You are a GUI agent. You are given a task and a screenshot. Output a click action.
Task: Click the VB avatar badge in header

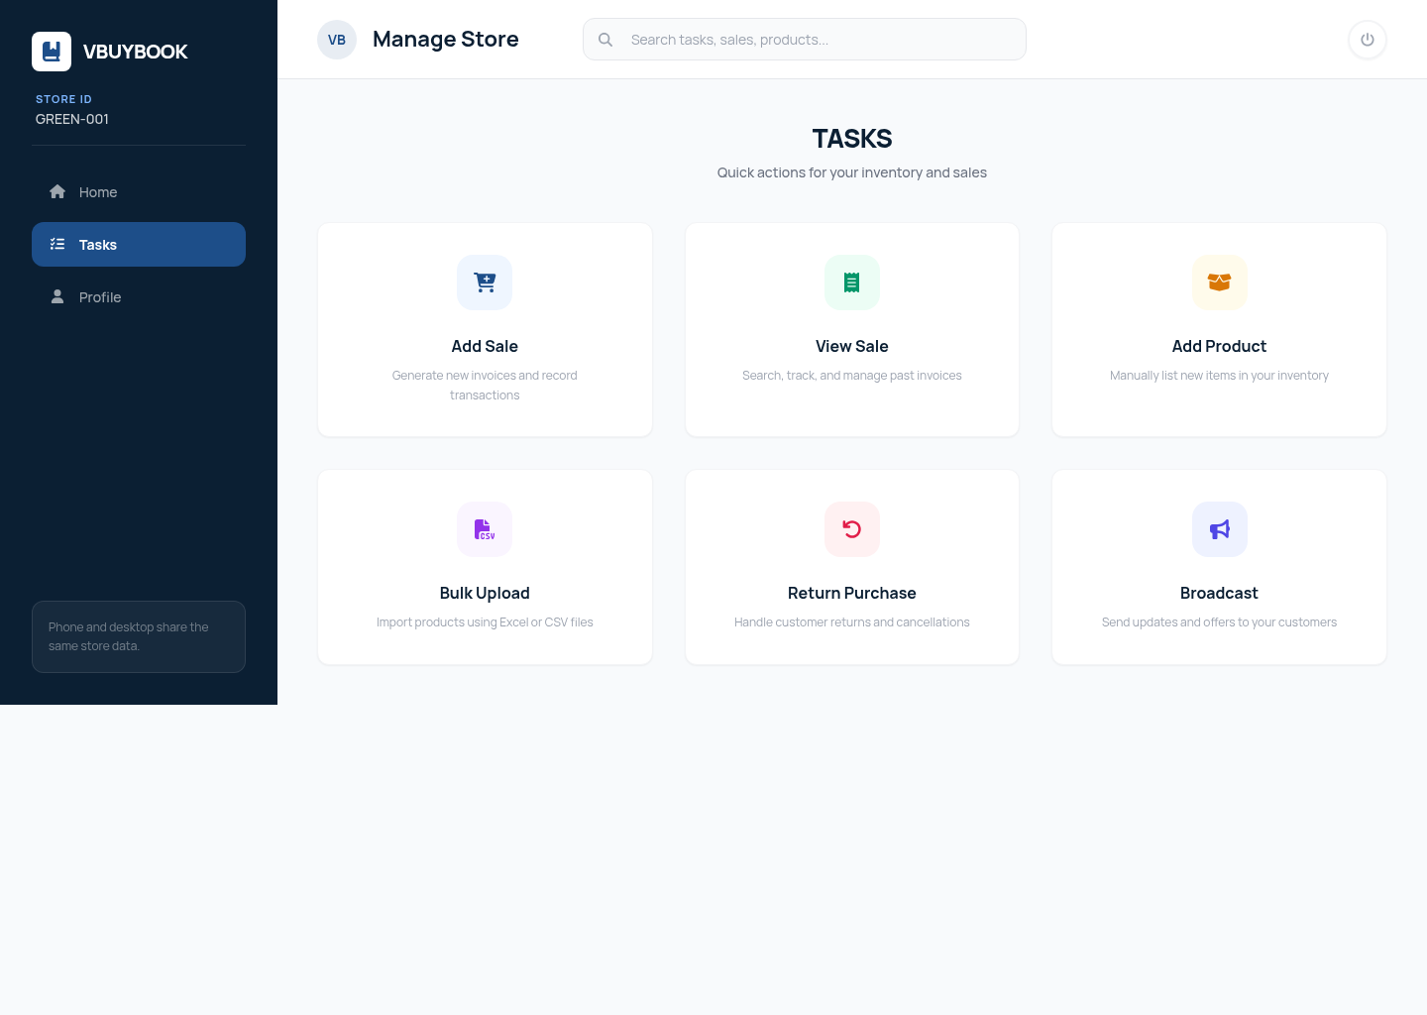click(337, 40)
